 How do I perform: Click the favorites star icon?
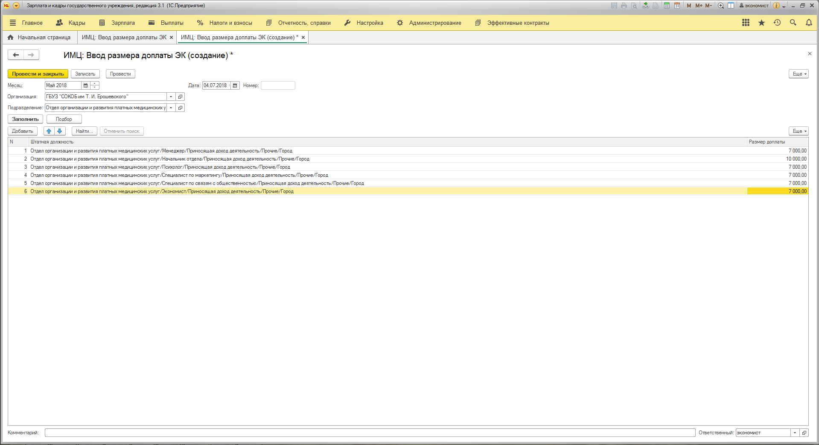point(761,23)
